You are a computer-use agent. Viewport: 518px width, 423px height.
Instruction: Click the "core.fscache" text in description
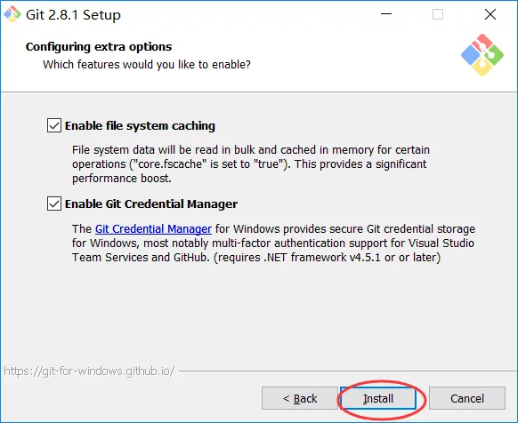pyautogui.click(x=168, y=164)
